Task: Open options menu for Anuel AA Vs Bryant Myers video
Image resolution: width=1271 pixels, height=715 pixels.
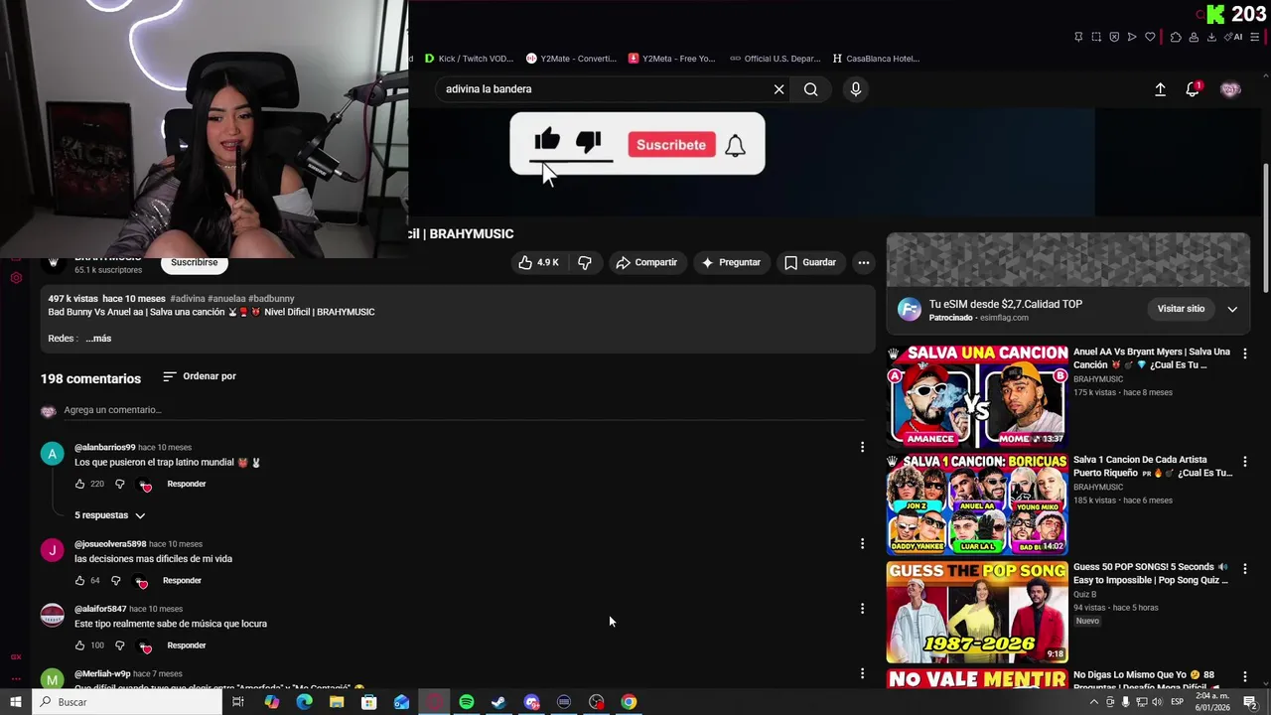Action: pyautogui.click(x=1245, y=354)
